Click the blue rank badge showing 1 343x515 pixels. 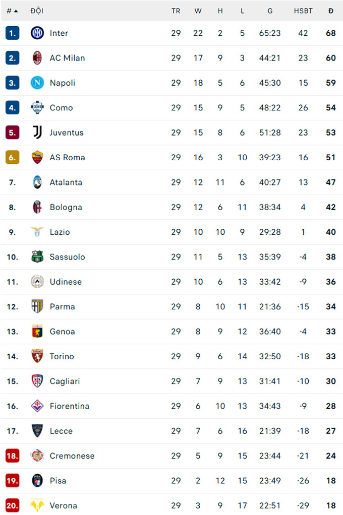[12, 33]
